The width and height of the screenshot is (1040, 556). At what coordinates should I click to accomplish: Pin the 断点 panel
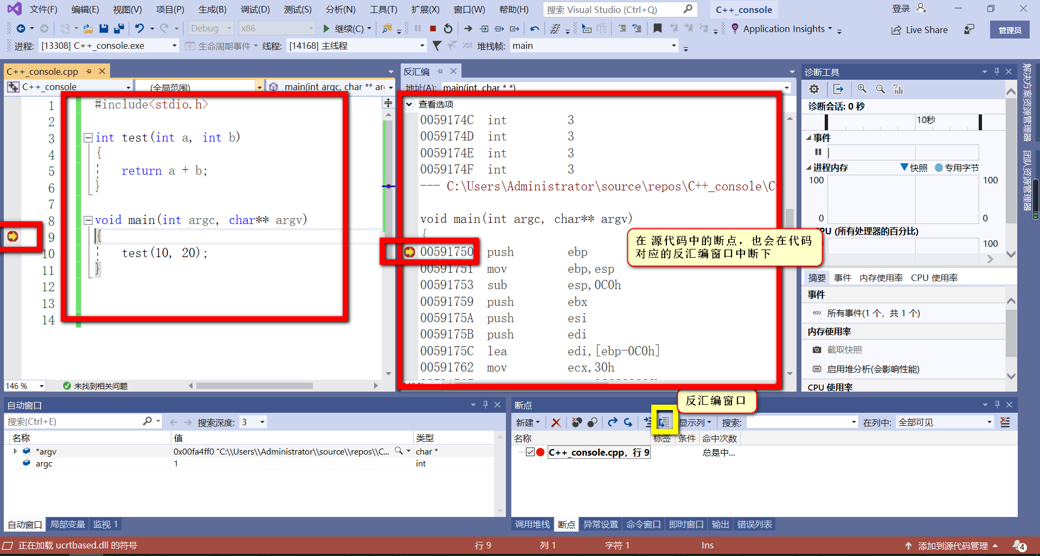pyautogui.click(x=997, y=405)
